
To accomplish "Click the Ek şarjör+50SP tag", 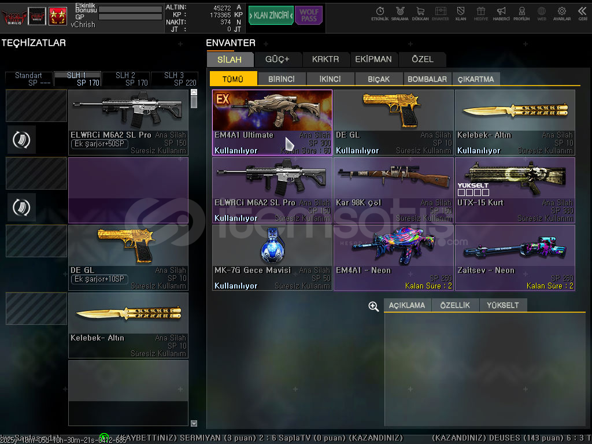I will coord(99,144).
